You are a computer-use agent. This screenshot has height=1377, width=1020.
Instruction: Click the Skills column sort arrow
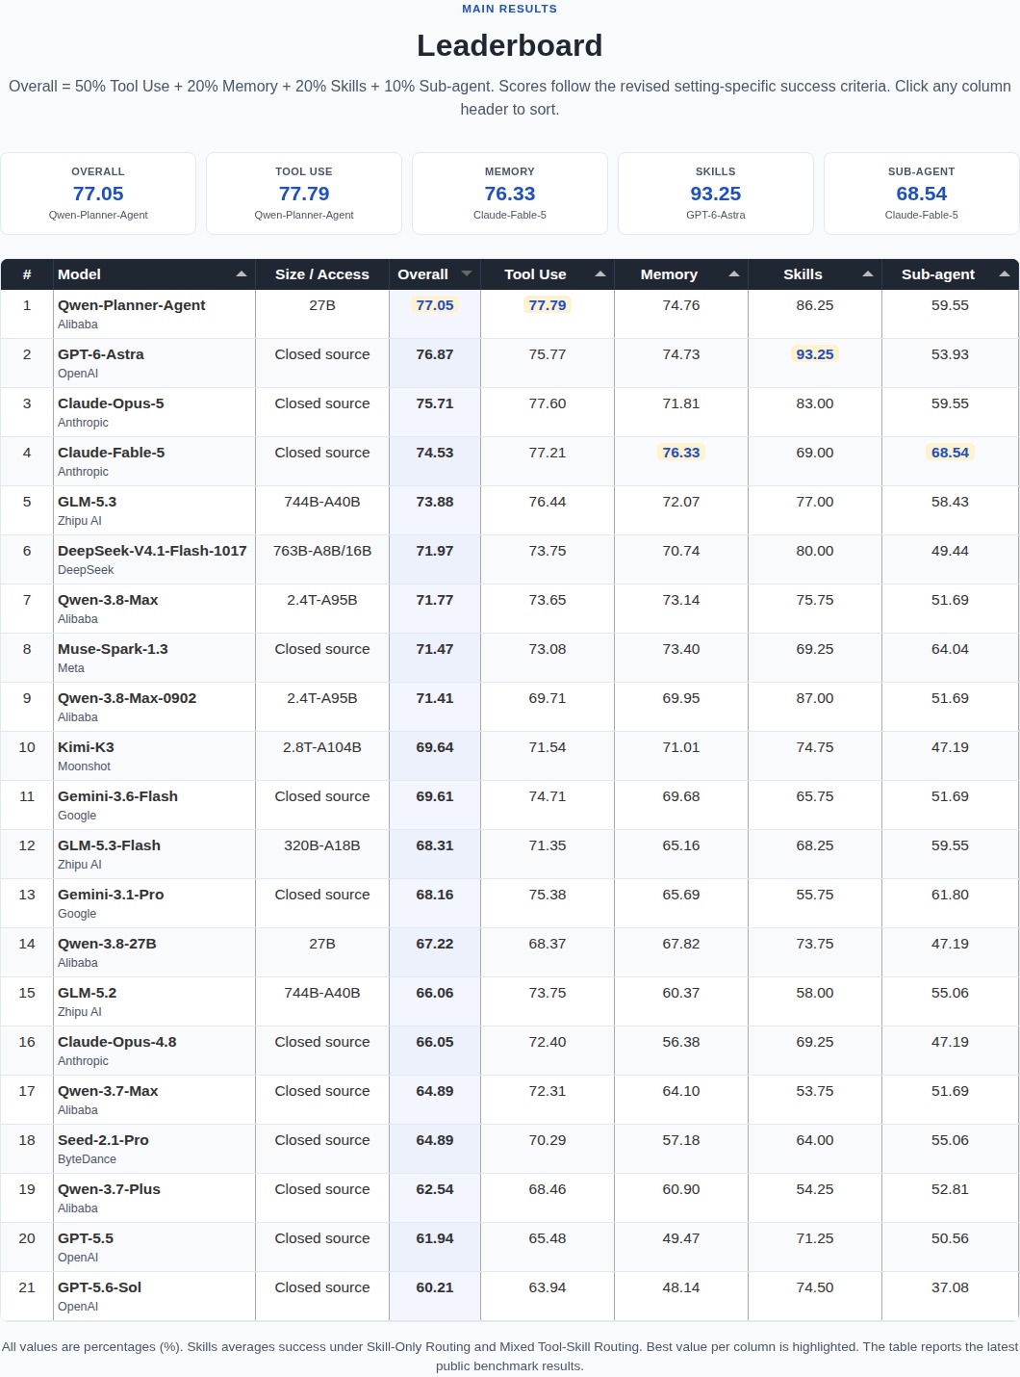868,274
